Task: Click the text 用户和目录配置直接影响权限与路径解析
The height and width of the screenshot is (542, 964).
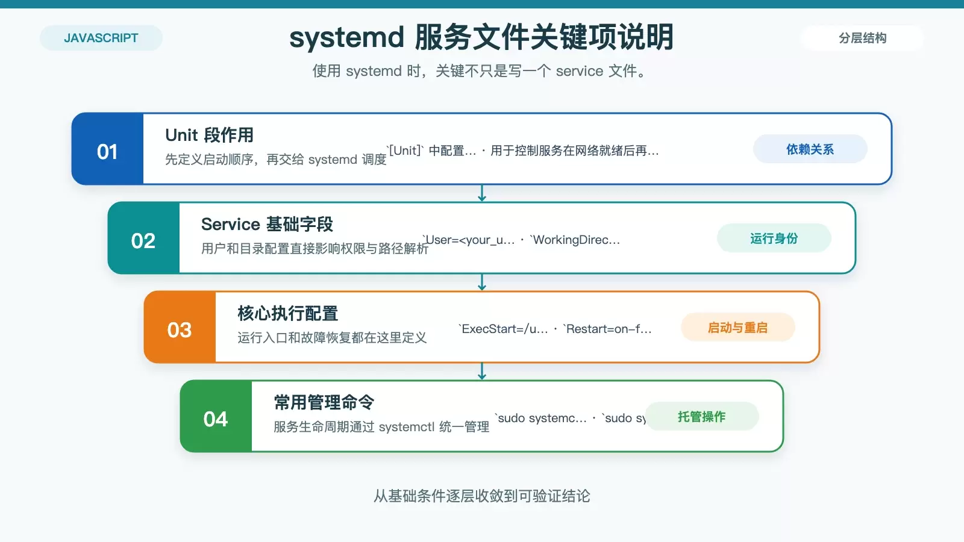Action: pyautogui.click(x=315, y=249)
